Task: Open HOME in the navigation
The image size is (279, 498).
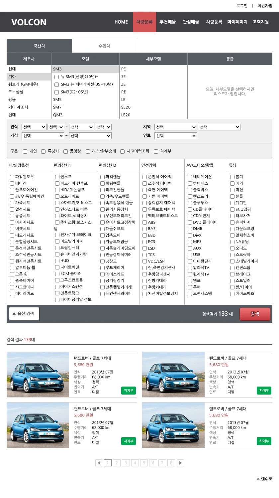Action: point(121,22)
